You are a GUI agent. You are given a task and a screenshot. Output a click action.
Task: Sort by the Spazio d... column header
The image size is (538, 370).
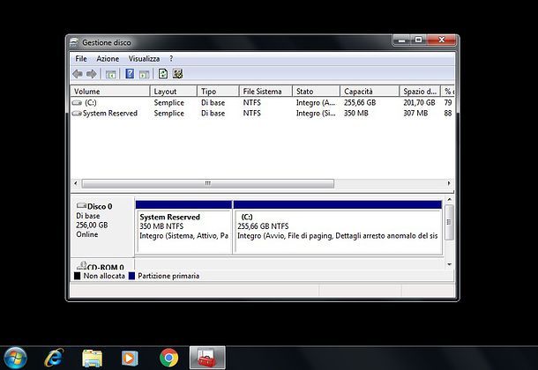coord(420,92)
